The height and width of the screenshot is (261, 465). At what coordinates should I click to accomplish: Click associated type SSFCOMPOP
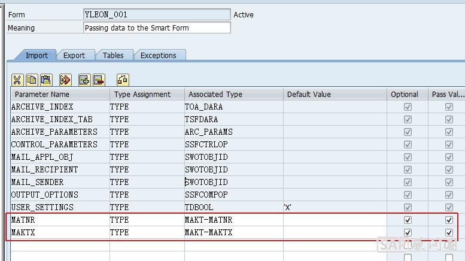tap(206, 195)
